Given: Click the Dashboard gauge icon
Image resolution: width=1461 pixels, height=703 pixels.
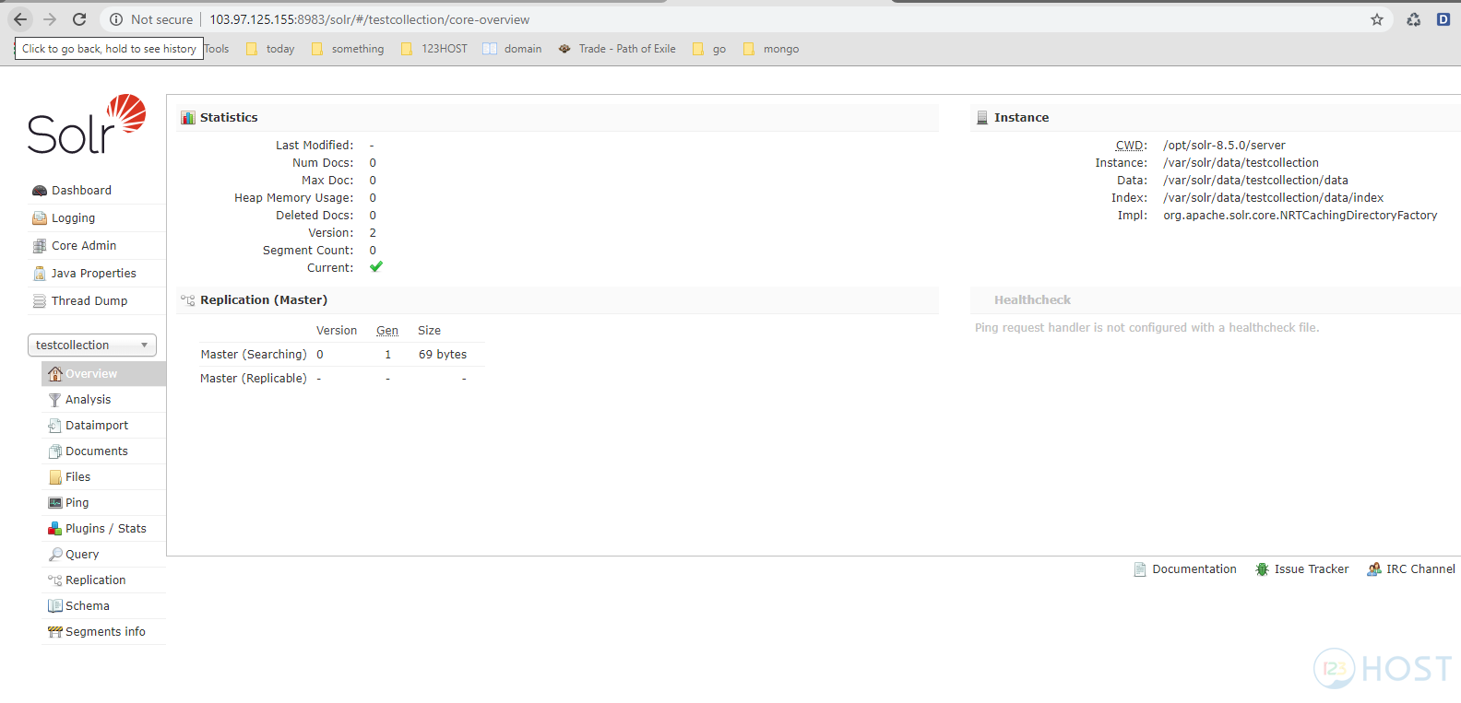Looking at the screenshot, I should click(x=40, y=191).
